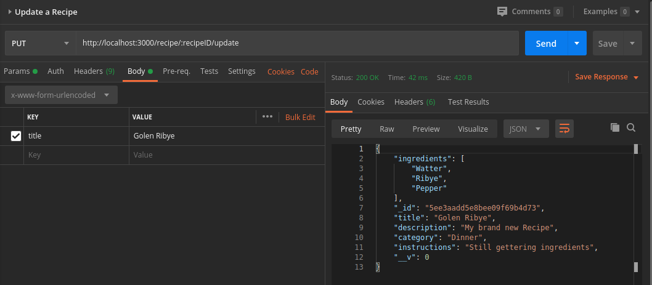Click the Time 42 ms text

(407, 78)
